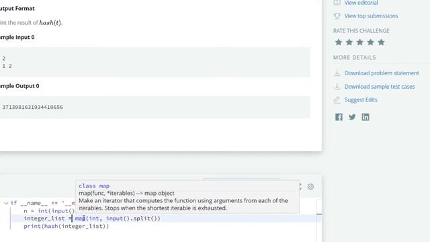Open View top submissions link

pyautogui.click(x=371, y=16)
